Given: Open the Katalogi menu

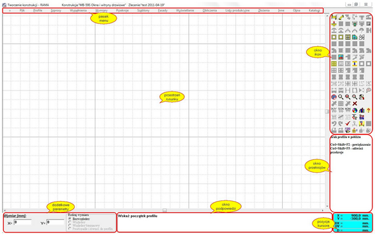Looking at the screenshot, I should point(314,10).
